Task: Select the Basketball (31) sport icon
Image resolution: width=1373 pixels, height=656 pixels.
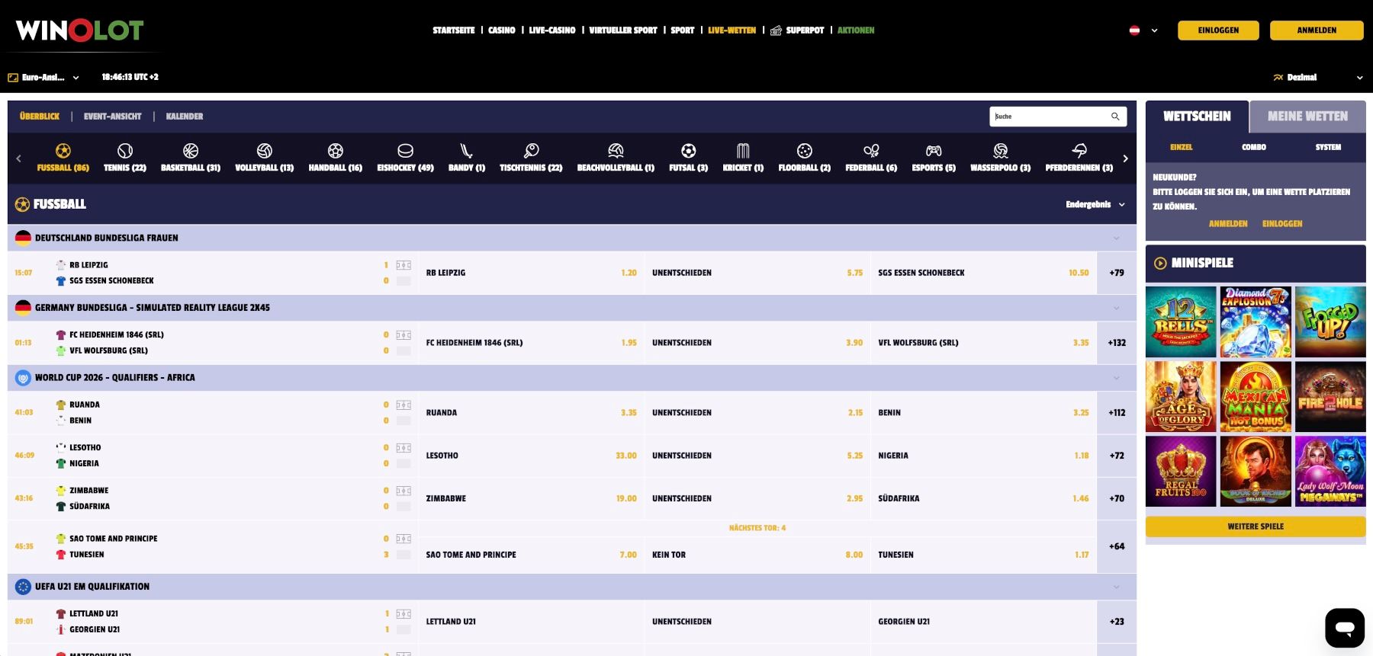Action: 191,151
